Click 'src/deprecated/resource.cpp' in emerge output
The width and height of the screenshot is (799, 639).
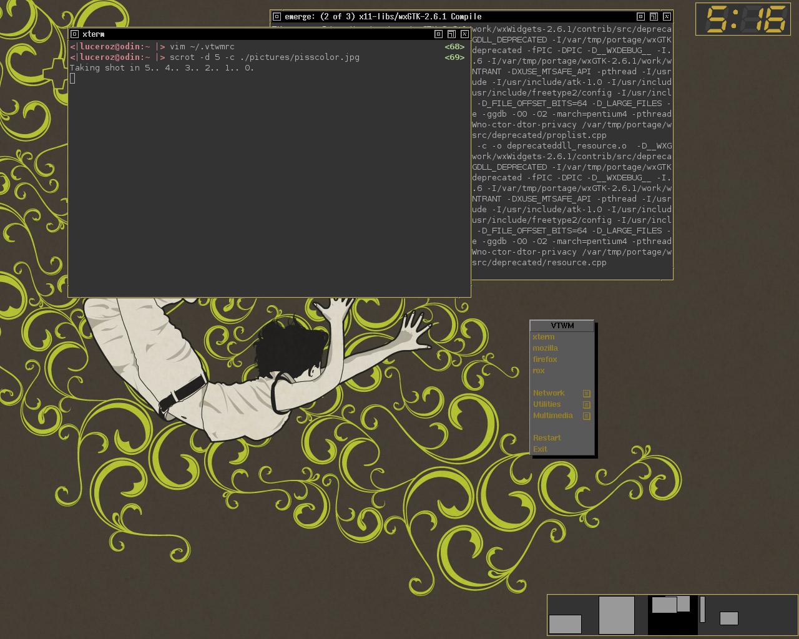click(x=539, y=263)
